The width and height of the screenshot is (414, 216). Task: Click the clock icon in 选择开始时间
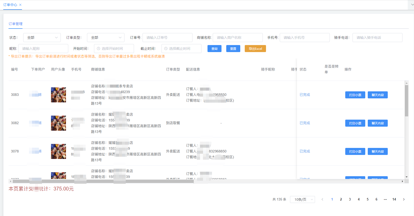98,49
